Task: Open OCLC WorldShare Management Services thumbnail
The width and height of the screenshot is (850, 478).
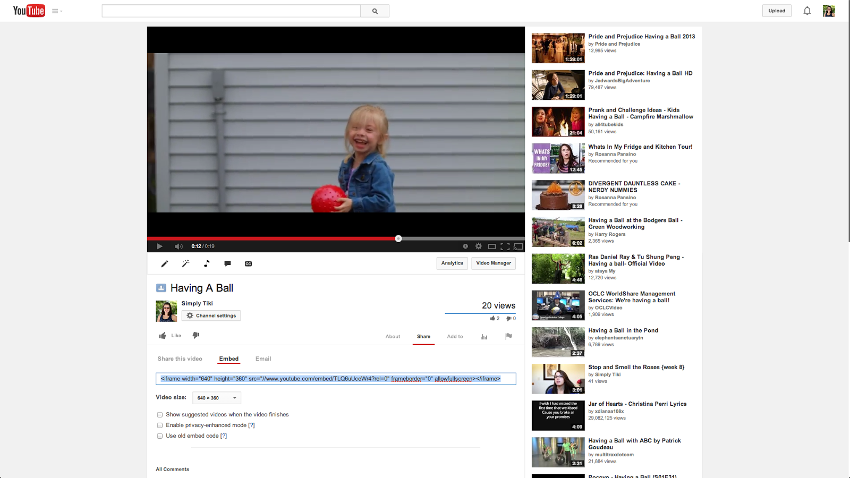Action: (558, 305)
